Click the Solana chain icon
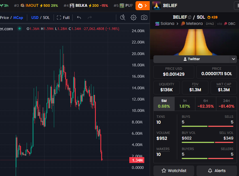 point(157,24)
